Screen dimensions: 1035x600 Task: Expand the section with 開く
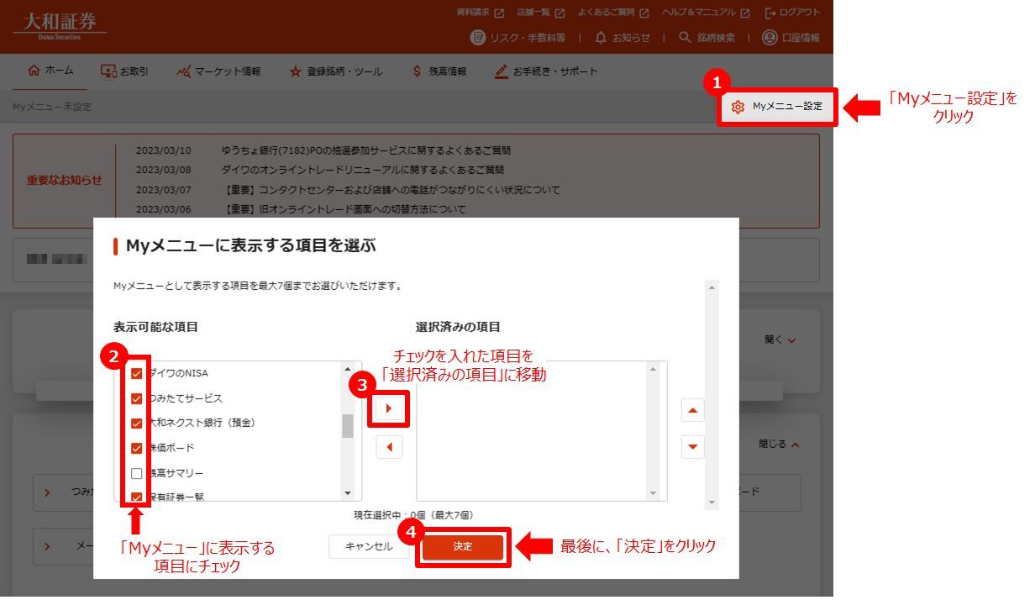(780, 339)
